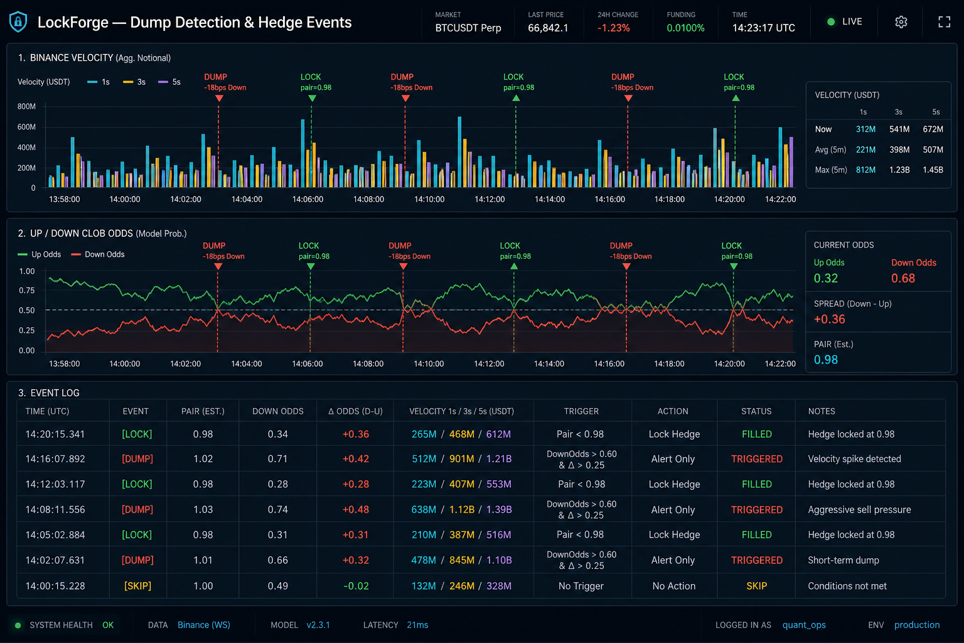Click the 'Short-term dump' note
The image size is (964, 643).
pyautogui.click(x=843, y=560)
